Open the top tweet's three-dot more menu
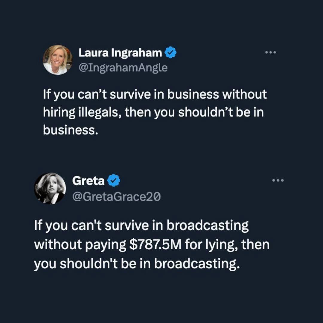The height and width of the screenshot is (323, 323). [271, 52]
